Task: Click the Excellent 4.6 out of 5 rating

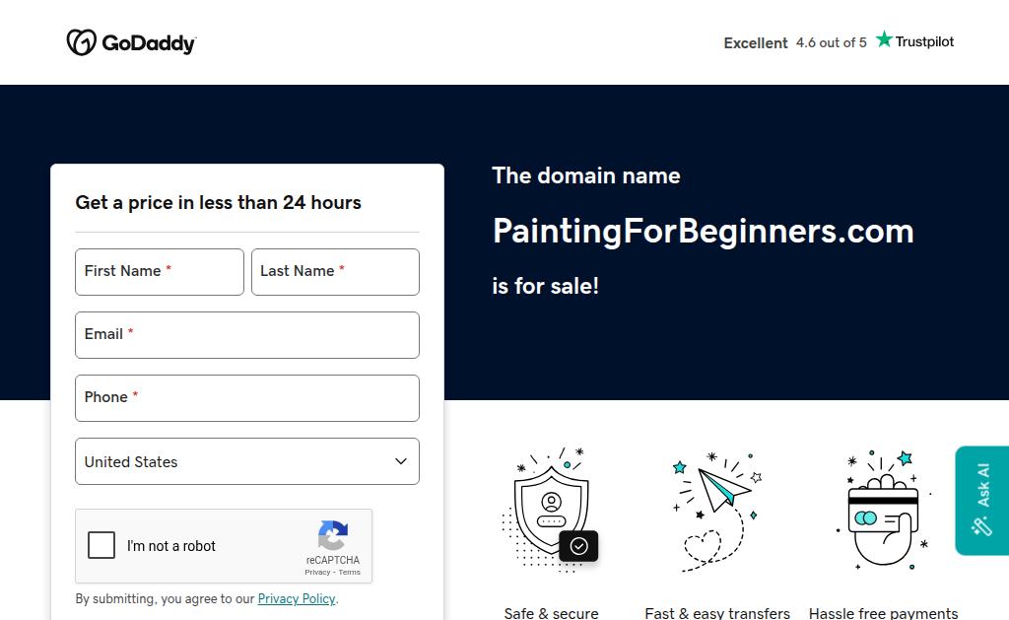Action: (x=795, y=42)
